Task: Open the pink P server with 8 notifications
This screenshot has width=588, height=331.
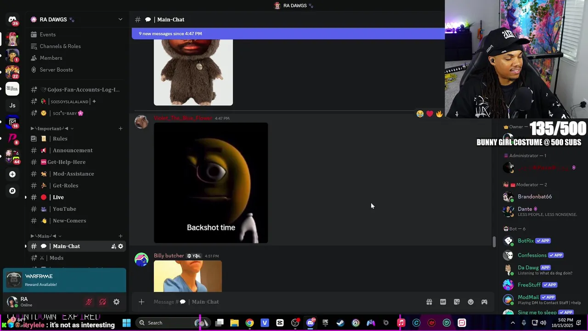Action: tap(12, 138)
